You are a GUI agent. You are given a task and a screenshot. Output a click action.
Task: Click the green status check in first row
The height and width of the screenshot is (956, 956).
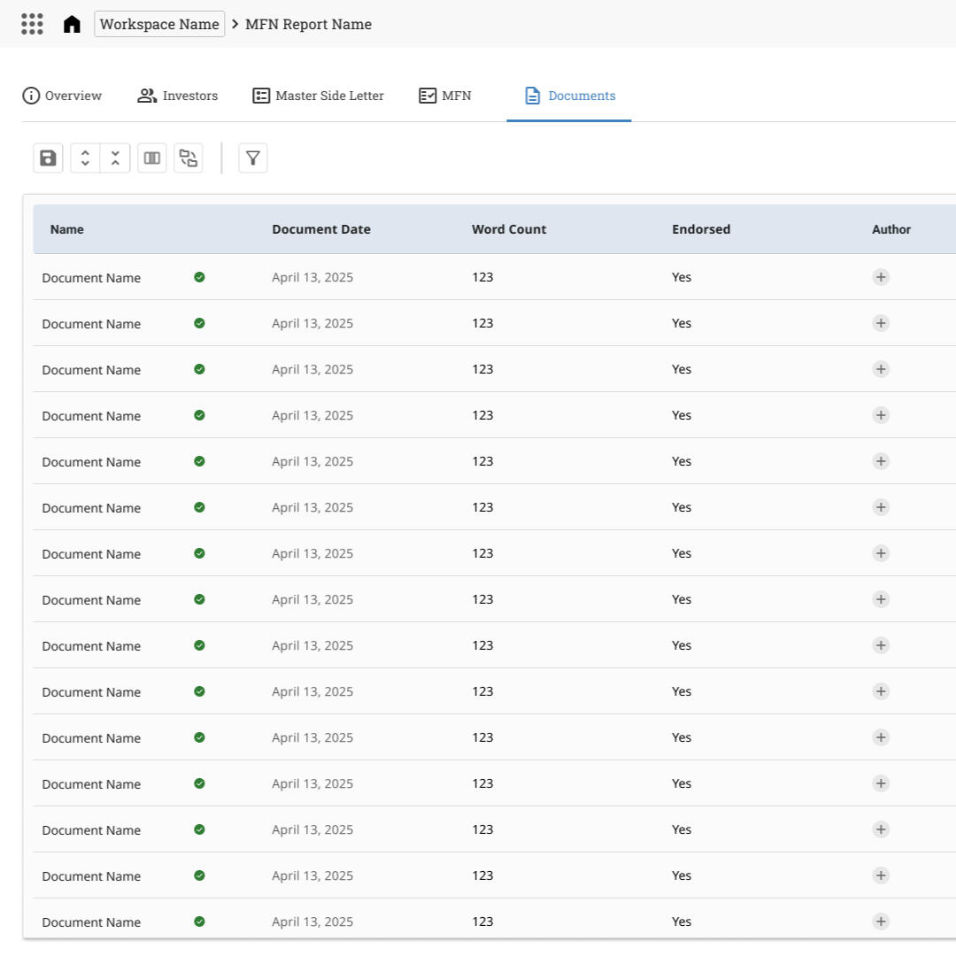pos(199,277)
